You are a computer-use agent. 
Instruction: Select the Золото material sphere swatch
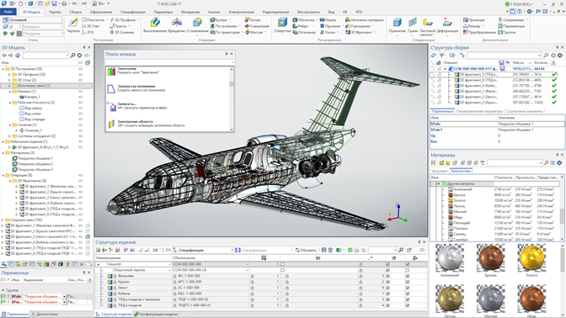point(531,257)
